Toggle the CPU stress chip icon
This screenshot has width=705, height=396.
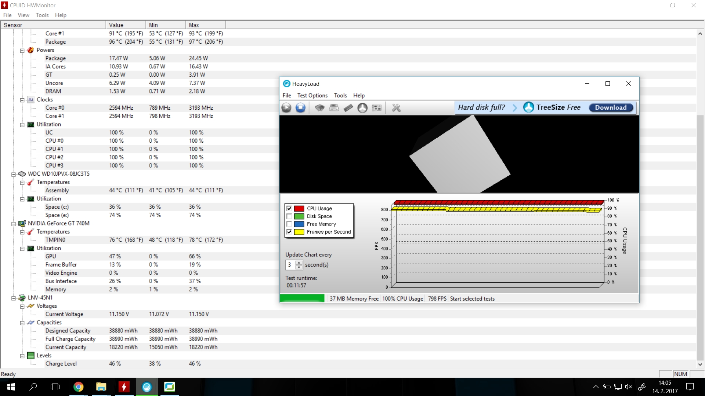[319, 108]
